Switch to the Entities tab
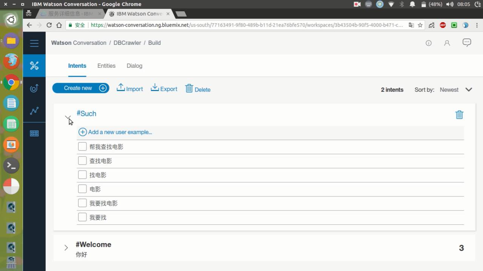Viewport: 483px width, 271px height. (x=106, y=65)
